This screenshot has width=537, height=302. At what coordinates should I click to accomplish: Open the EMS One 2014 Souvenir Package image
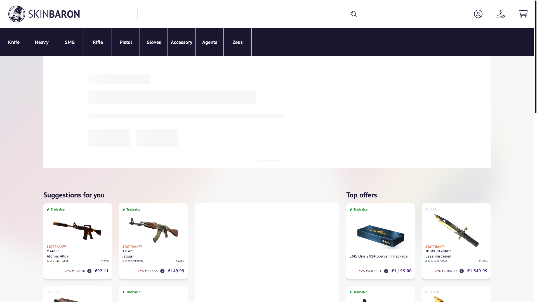pyautogui.click(x=381, y=237)
